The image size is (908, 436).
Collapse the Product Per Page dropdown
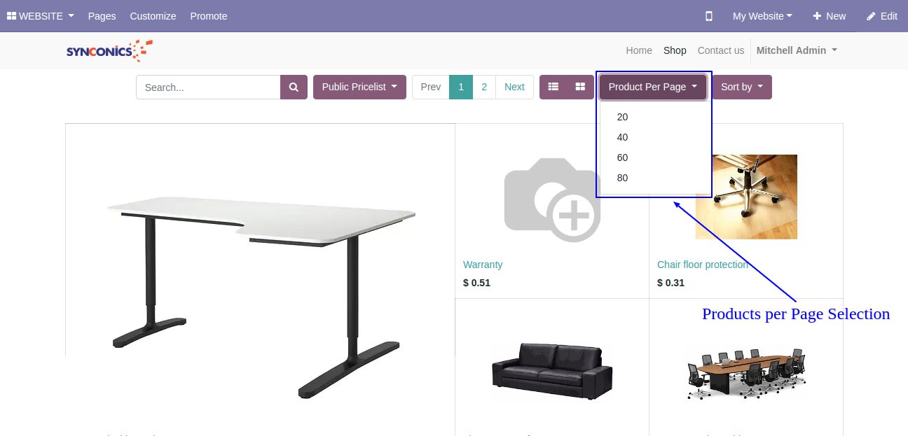coord(653,87)
